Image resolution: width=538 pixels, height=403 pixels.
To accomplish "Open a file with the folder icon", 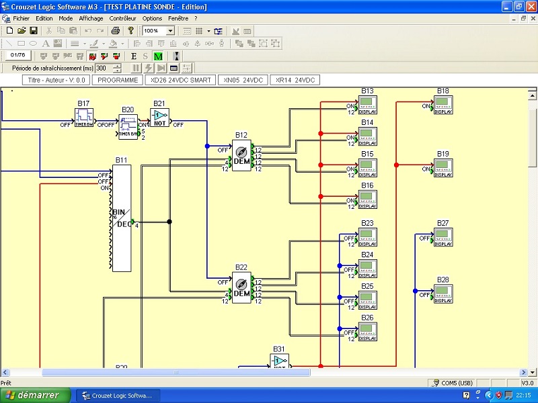I will pyautogui.click(x=22, y=31).
